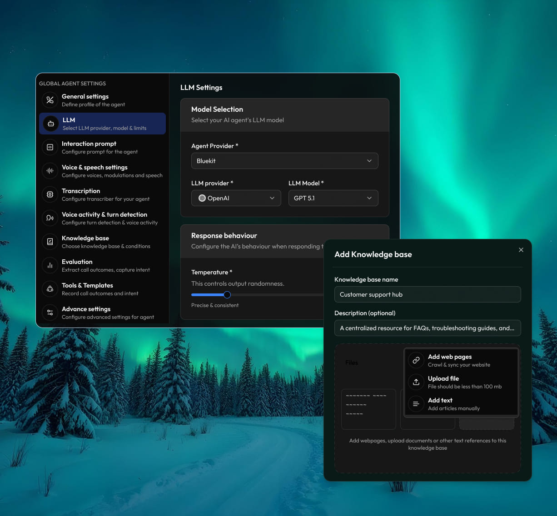Click the Knowledge base book icon
The image size is (557, 516).
[50, 242]
